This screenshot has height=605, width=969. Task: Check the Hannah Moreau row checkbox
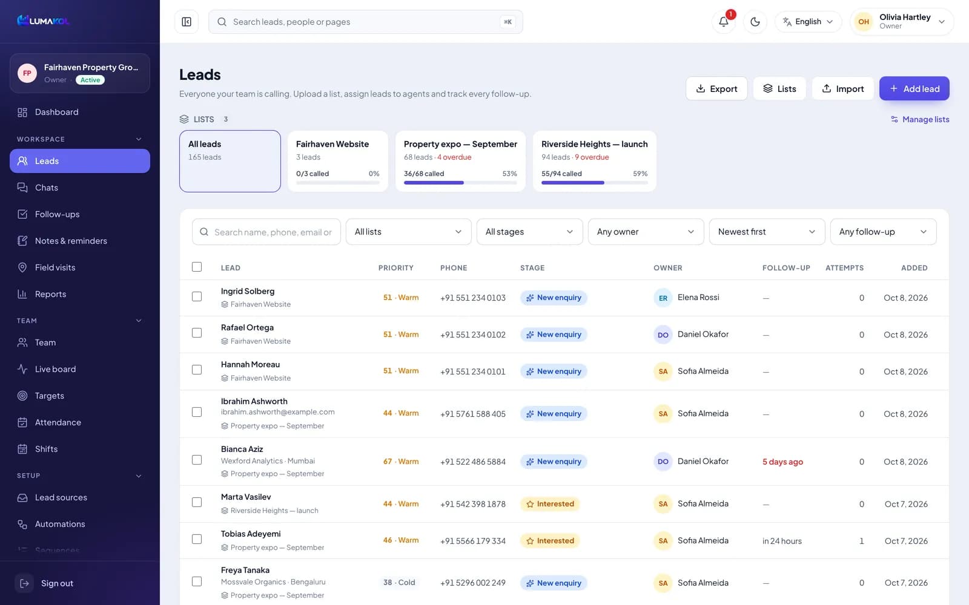[197, 370]
